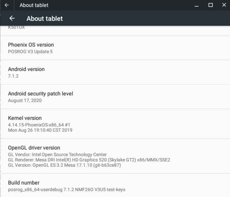Click the posrog_x86_64-userdebug build string
The image size is (230, 197).
(x=66, y=189)
